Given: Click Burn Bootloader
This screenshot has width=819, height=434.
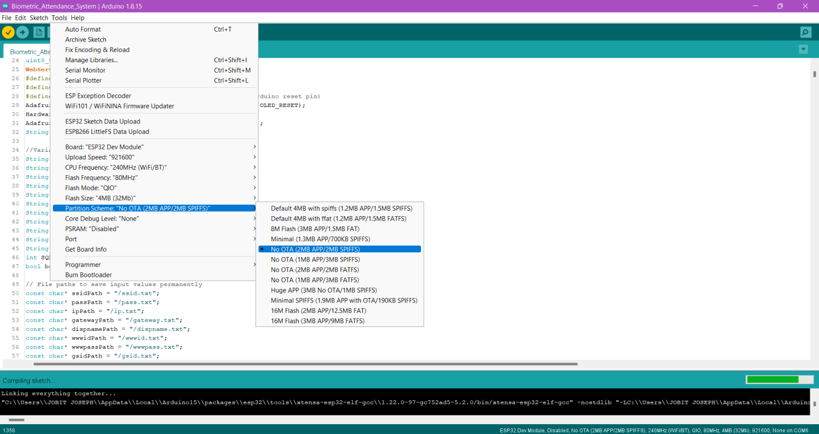Looking at the screenshot, I should (x=88, y=275).
